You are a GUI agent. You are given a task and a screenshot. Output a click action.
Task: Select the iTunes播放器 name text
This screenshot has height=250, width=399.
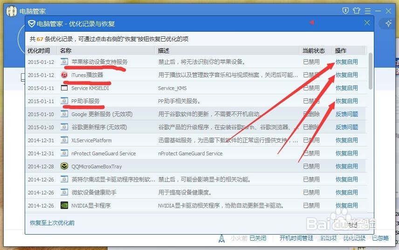(87, 75)
